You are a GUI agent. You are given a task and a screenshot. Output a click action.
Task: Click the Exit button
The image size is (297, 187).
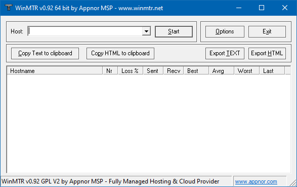267,31
